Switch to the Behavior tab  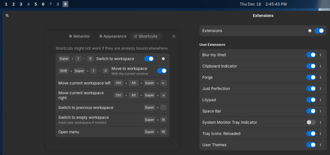pos(79,36)
